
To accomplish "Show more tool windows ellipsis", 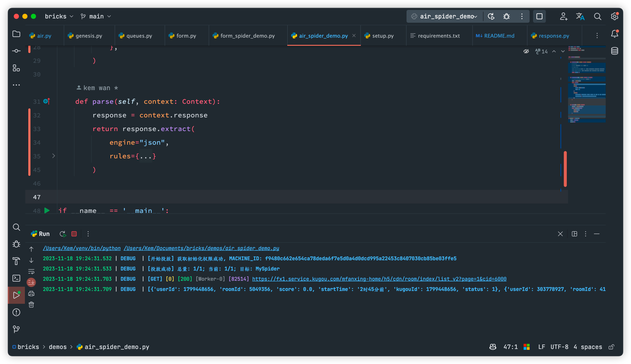I will point(16,85).
